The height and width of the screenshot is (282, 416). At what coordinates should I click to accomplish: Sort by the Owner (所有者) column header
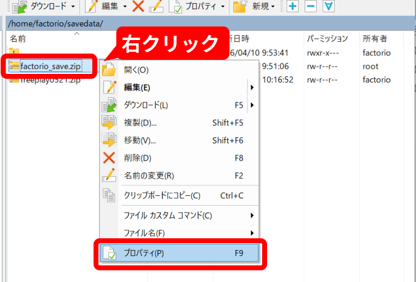(x=375, y=39)
